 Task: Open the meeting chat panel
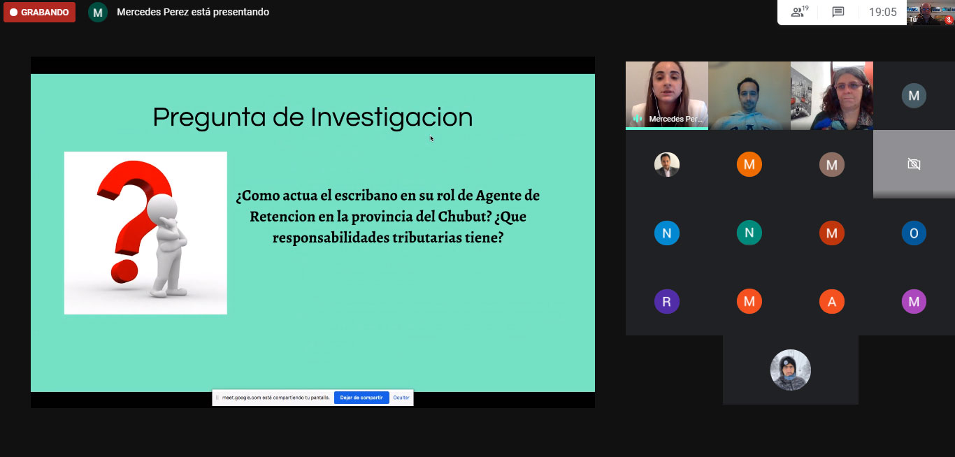(838, 12)
